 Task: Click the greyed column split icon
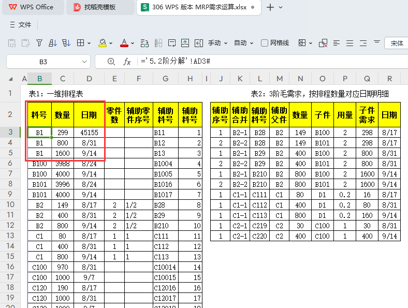click(x=158, y=43)
